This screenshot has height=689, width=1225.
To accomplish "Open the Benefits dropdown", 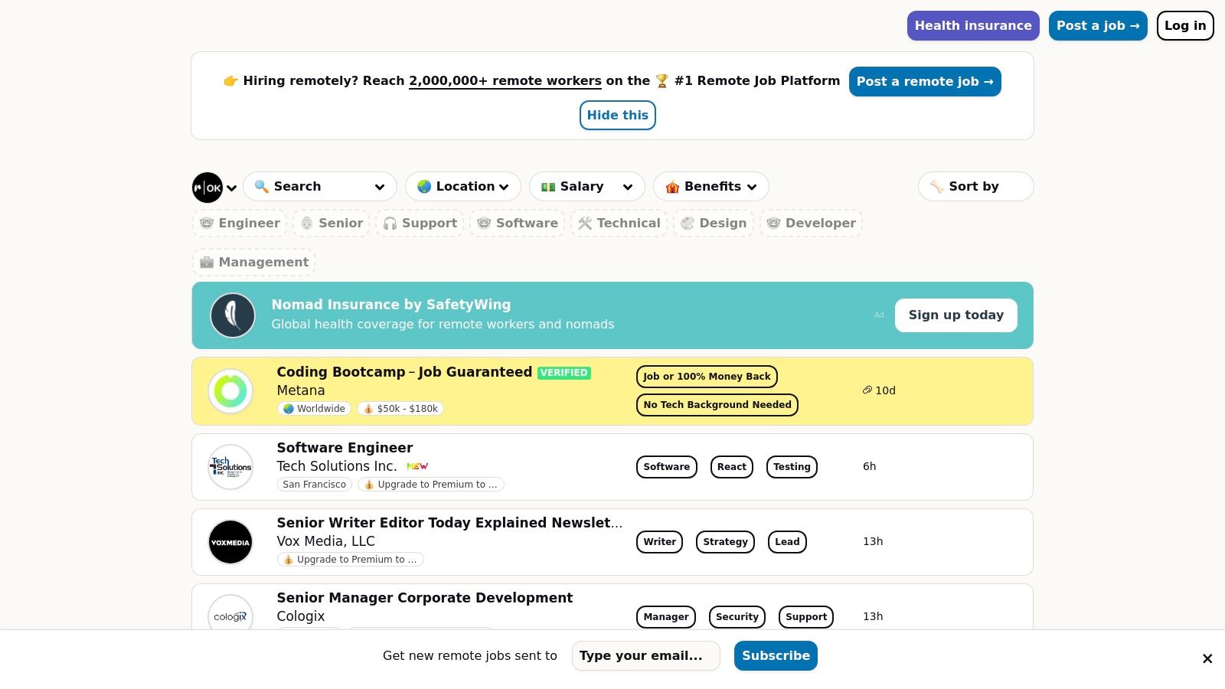I will (x=711, y=187).
